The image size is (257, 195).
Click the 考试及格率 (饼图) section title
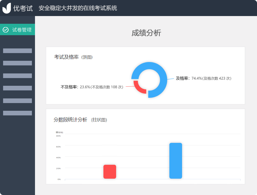tap(73, 57)
